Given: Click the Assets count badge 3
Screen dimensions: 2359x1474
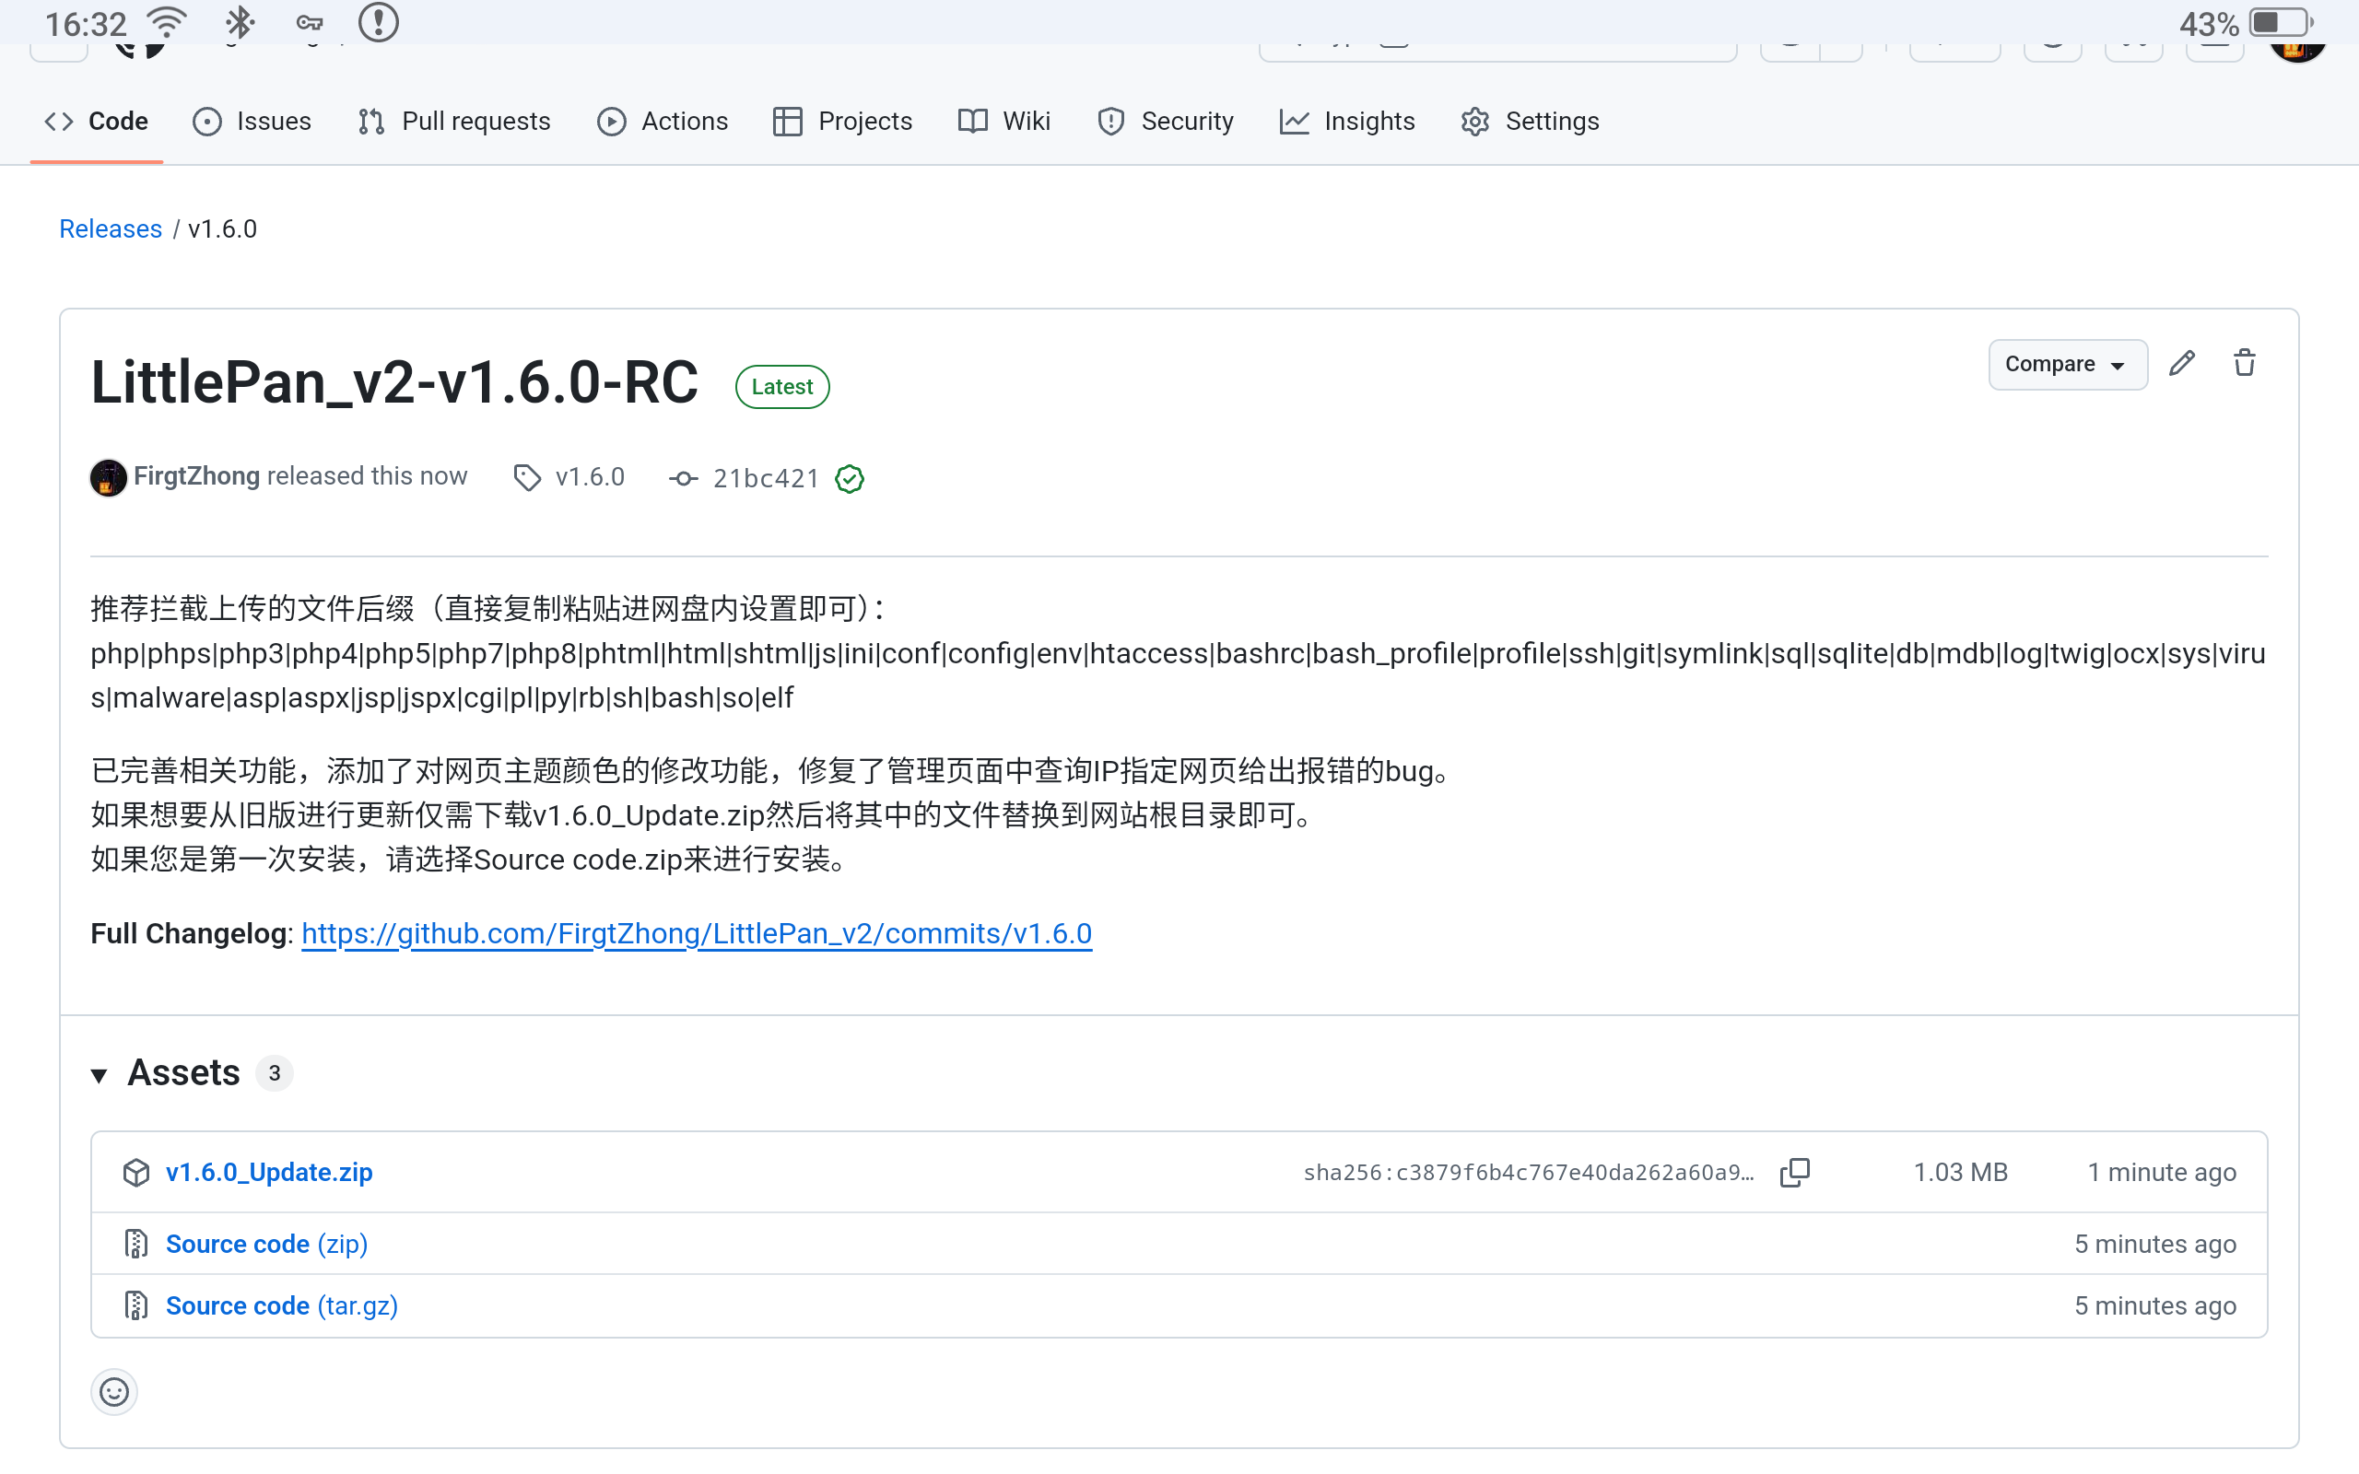Looking at the screenshot, I should 275,1073.
